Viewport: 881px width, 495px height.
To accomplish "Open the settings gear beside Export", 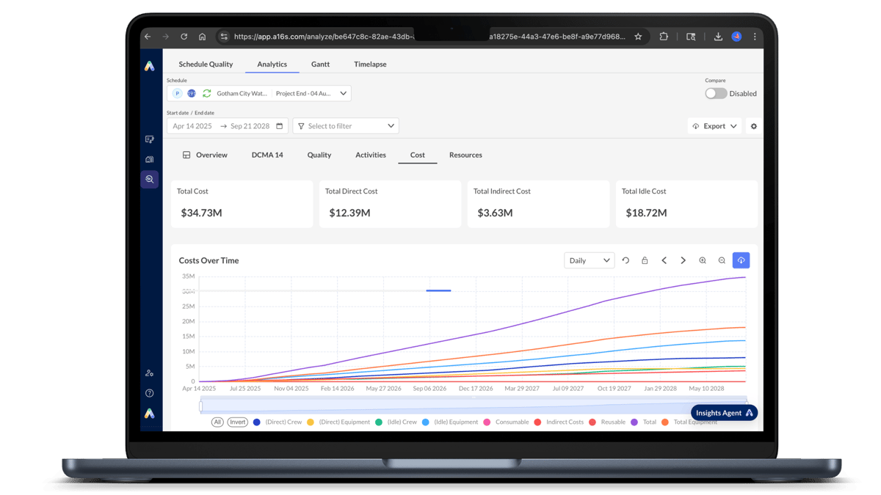I will (x=753, y=126).
